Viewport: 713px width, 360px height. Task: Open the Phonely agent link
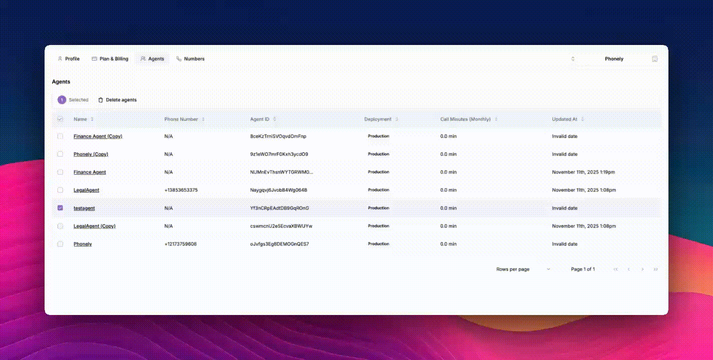pos(83,244)
